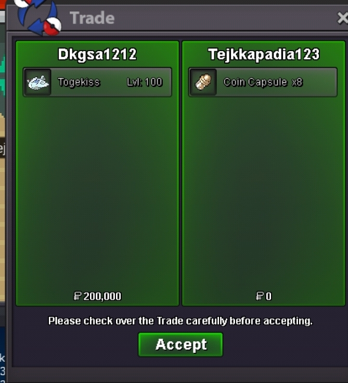Click the Togekiss sprite icon
Image resolution: width=348 pixels, height=383 pixels.
pyautogui.click(x=38, y=82)
